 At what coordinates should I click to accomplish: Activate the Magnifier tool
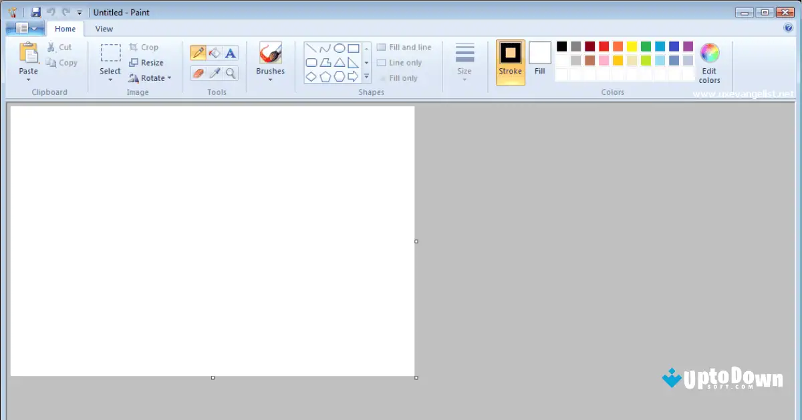(x=231, y=74)
